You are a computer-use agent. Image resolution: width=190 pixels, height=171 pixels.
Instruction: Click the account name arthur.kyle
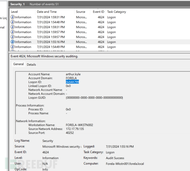click(x=73, y=74)
